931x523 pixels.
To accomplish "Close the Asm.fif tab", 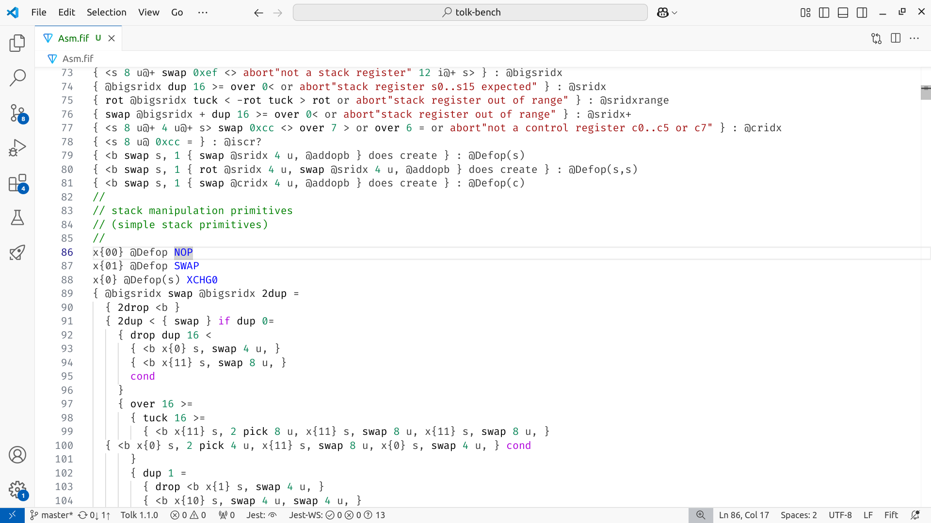I will pyautogui.click(x=112, y=38).
